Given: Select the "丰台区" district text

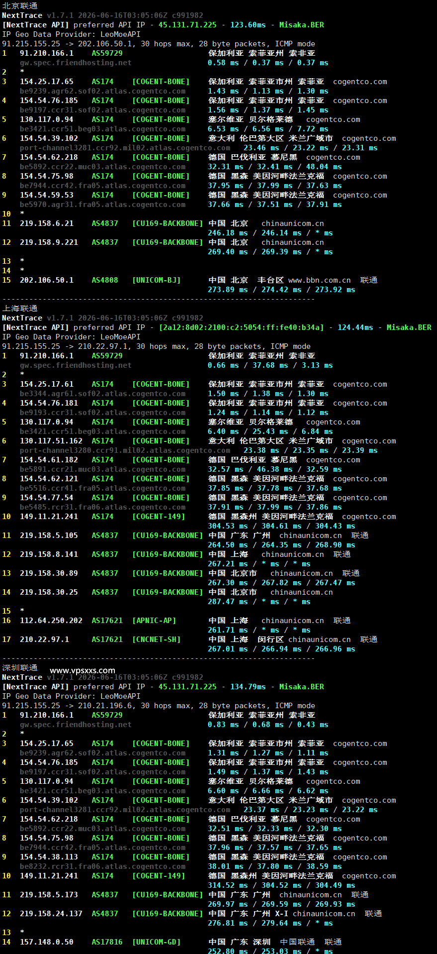Looking at the screenshot, I should click(x=270, y=280).
